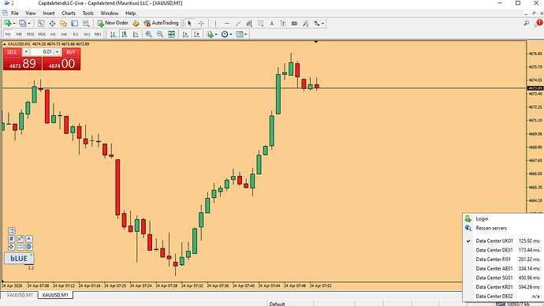Select the Fibonacci Retracement tool

260,23
